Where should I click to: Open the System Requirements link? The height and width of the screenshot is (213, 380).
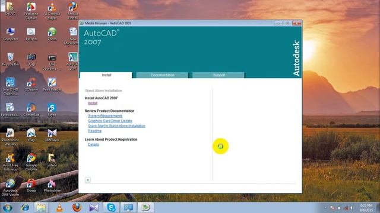(x=105, y=116)
